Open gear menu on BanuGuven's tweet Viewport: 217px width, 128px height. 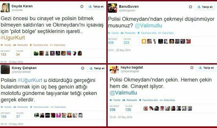[x=190, y=7]
